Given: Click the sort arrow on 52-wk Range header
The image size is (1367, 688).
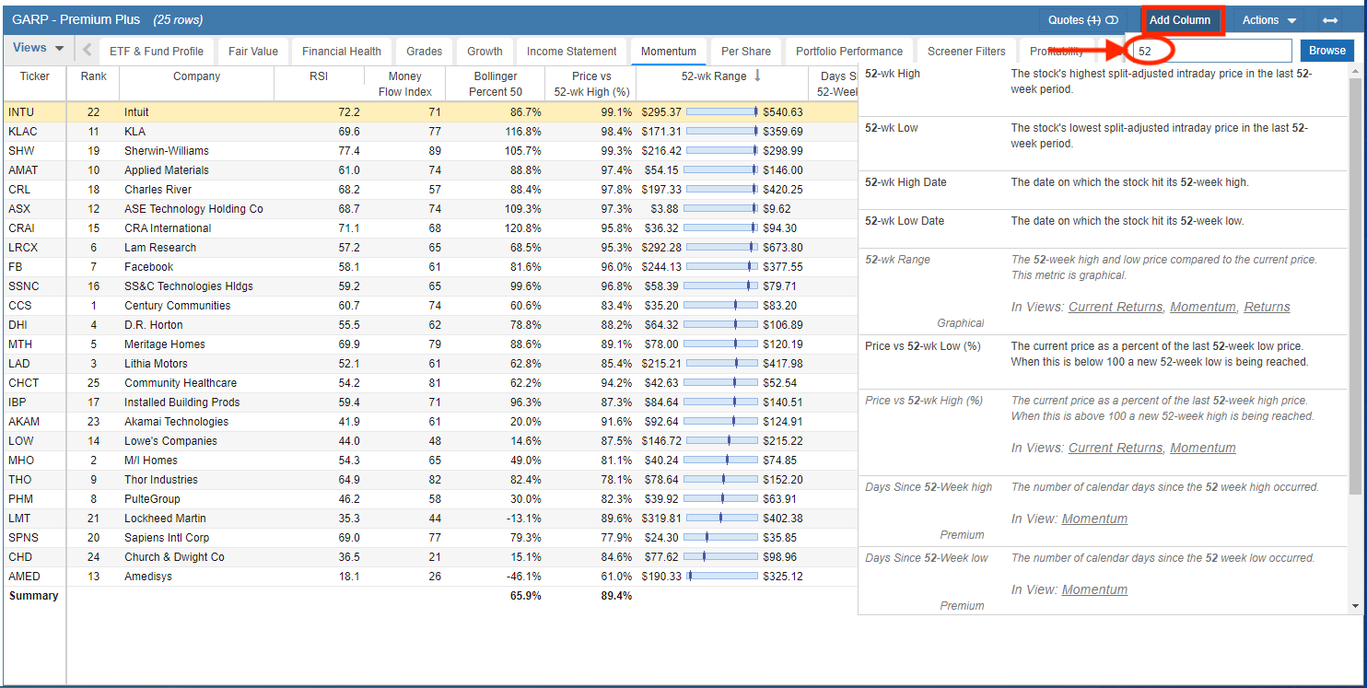Looking at the screenshot, I should pyautogui.click(x=757, y=76).
